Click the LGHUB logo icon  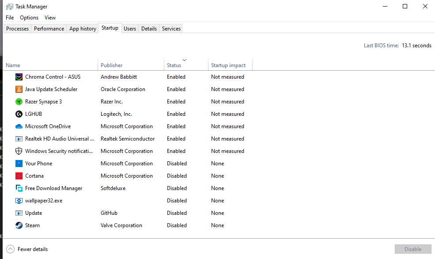(19, 114)
